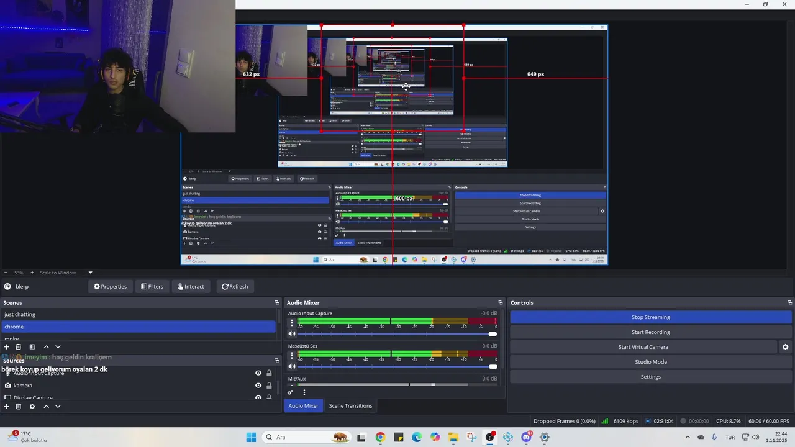Switch to the Scene Transitions tab
Viewport: 795px width, 447px height.
tap(350, 406)
